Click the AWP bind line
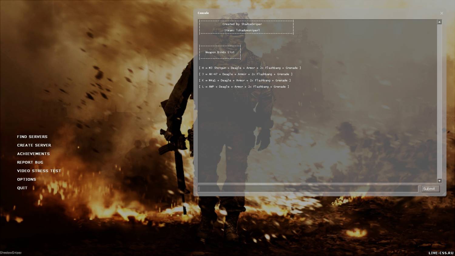This screenshot has width=455, height=256. tap(244, 87)
